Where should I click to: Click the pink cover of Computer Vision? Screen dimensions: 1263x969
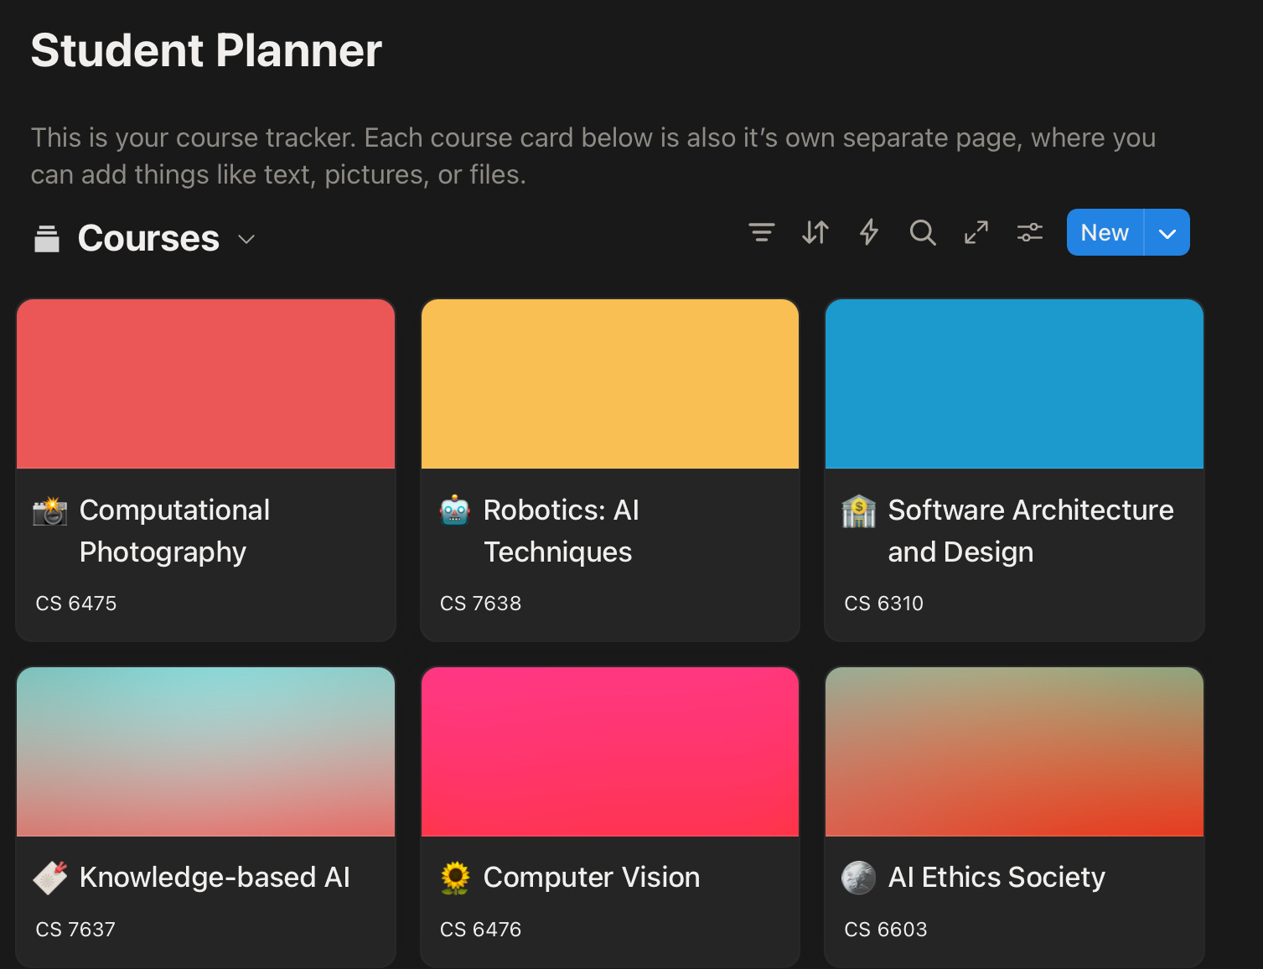tap(610, 752)
